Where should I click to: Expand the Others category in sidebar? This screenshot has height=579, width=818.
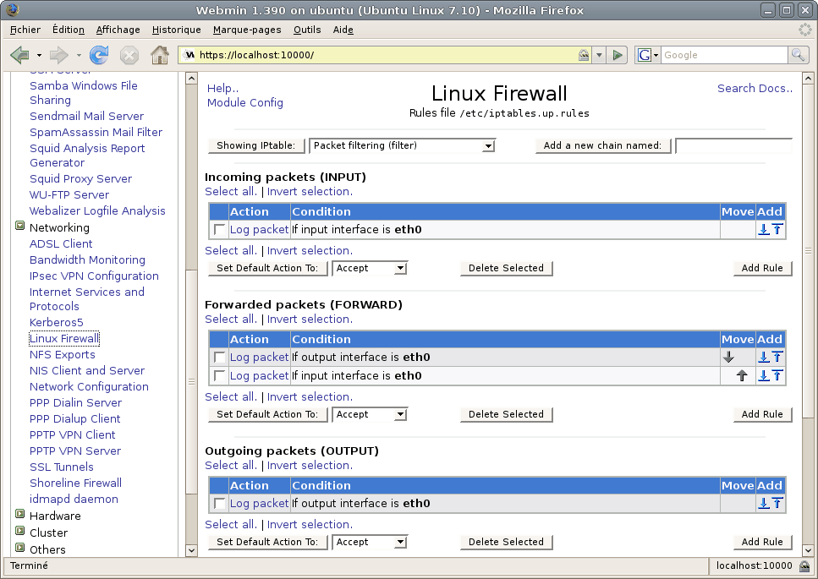click(19, 547)
